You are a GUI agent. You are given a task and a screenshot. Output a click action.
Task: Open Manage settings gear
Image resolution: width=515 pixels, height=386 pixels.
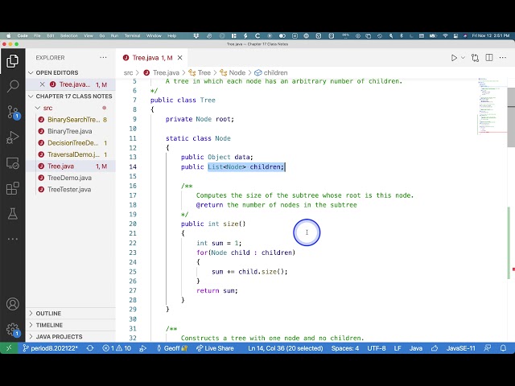13,330
